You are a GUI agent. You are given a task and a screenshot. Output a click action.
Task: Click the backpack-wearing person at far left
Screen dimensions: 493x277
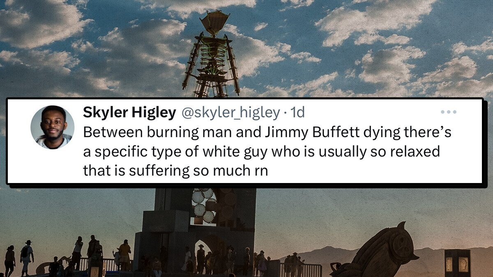[x=27, y=258]
